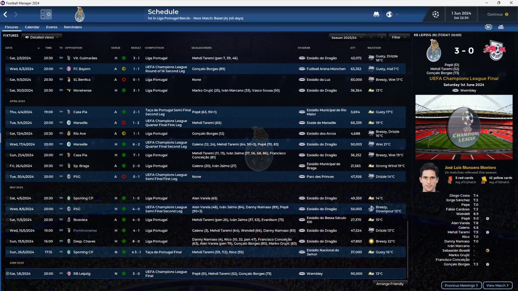The height and width of the screenshot is (291, 518).
Task: Open referee José Luis Munuera Montero profile
Action: click(470, 168)
